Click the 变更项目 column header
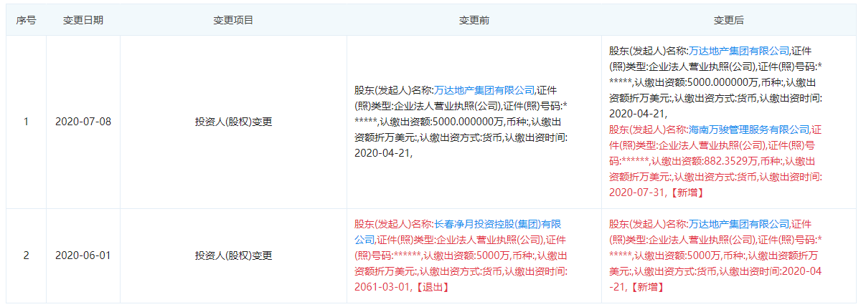 (233, 20)
